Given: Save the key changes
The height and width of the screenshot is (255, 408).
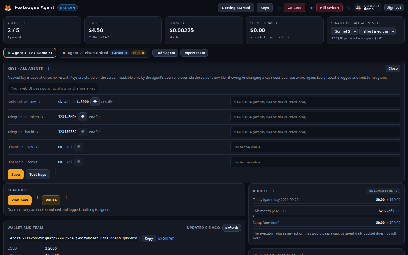Looking at the screenshot, I should 16,174.
